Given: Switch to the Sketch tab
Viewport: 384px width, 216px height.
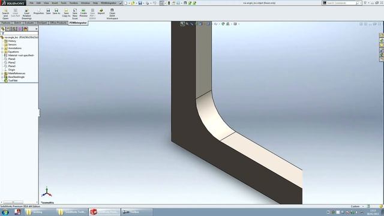Looking at the screenshot, I should (17, 23).
